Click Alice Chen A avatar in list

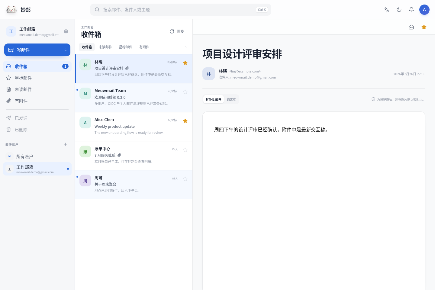(x=85, y=123)
